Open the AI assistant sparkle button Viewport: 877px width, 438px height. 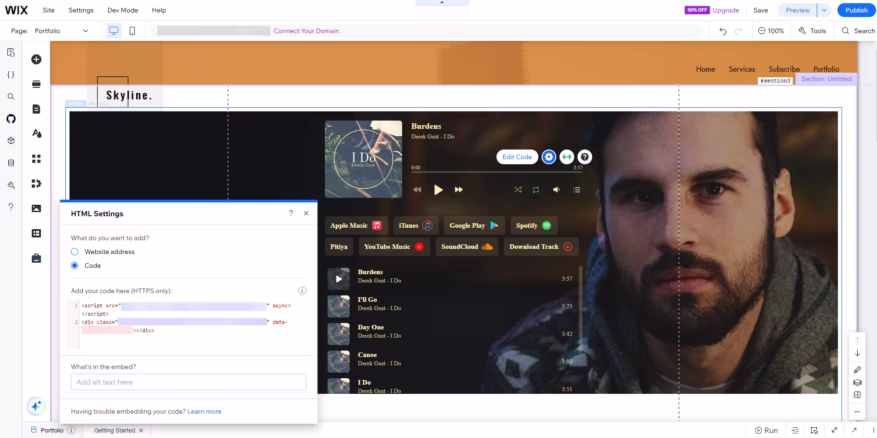coord(36,406)
